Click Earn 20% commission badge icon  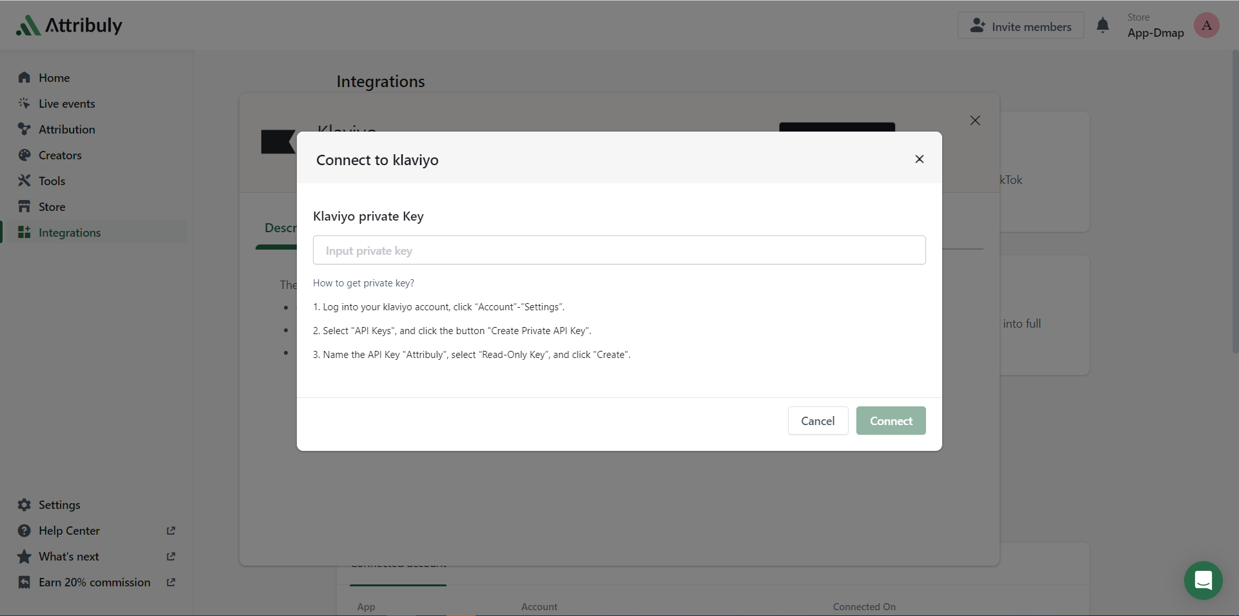25,582
